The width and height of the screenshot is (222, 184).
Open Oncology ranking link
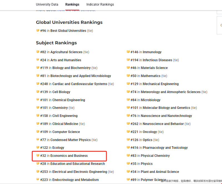tap(150, 132)
